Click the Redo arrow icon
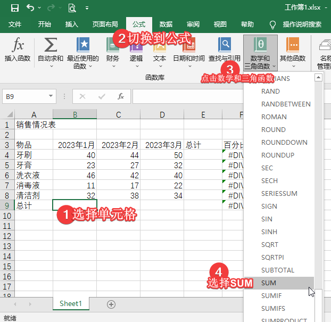This screenshot has height=322, width=331. pos(51,8)
